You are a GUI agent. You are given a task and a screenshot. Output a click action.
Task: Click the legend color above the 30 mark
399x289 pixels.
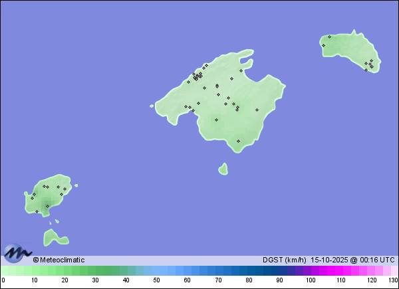[x=96, y=270]
